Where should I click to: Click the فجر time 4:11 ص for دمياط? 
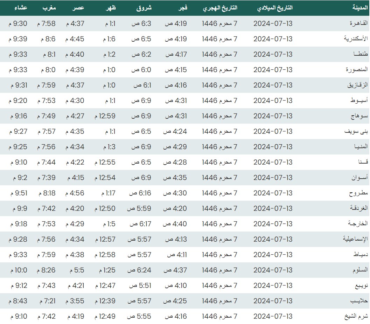click(x=176, y=255)
